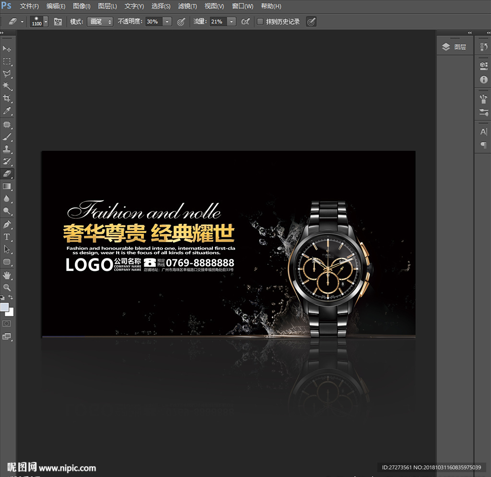The image size is (491, 477).
Task: Select the Polygonal Lasso tool
Action: [x=7, y=74]
